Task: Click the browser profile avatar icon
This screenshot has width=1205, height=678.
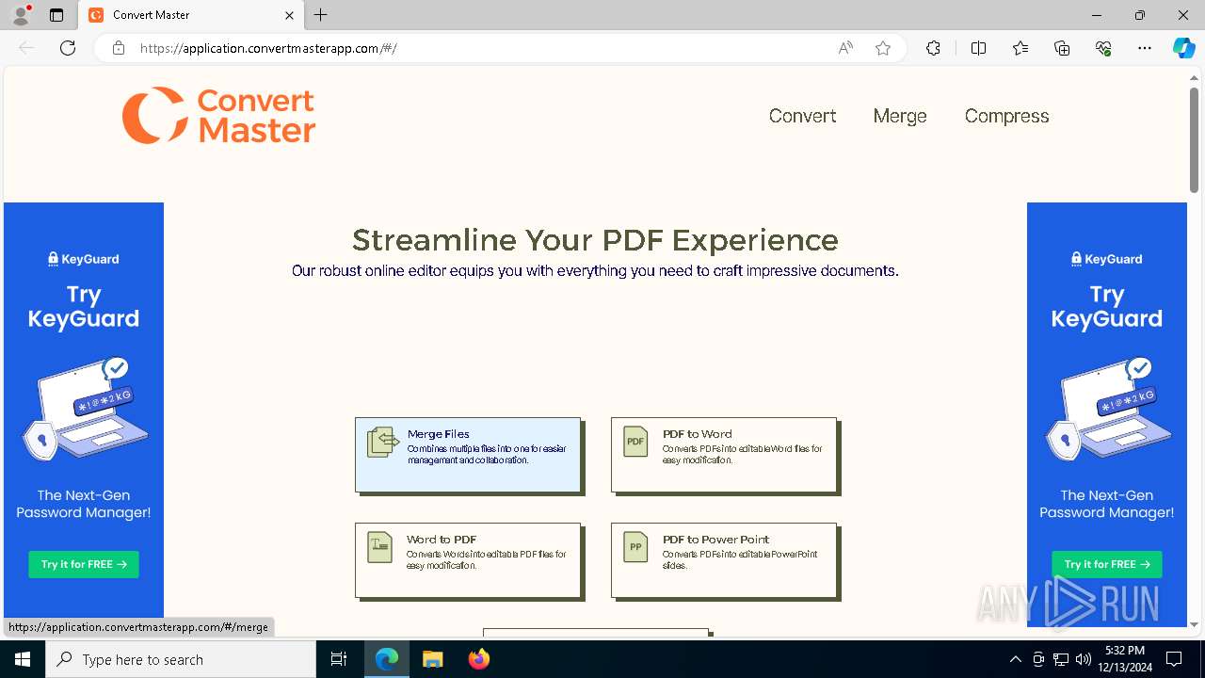Action: tap(21, 15)
